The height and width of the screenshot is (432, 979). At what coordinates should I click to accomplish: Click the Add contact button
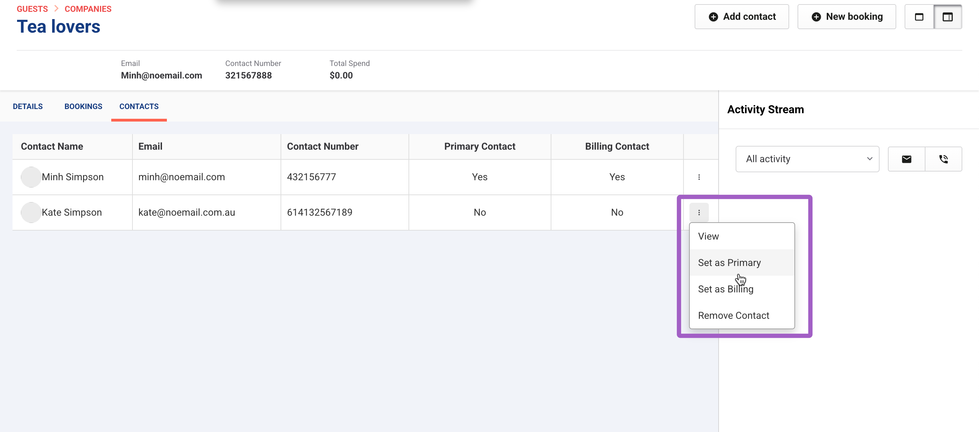(x=741, y=17)
